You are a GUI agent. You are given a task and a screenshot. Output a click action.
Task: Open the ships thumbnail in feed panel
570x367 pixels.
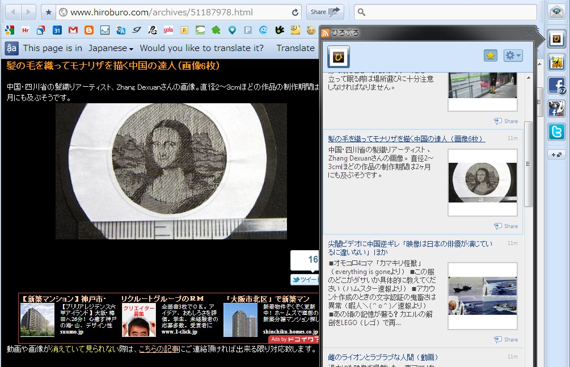[x=483, y=296]
